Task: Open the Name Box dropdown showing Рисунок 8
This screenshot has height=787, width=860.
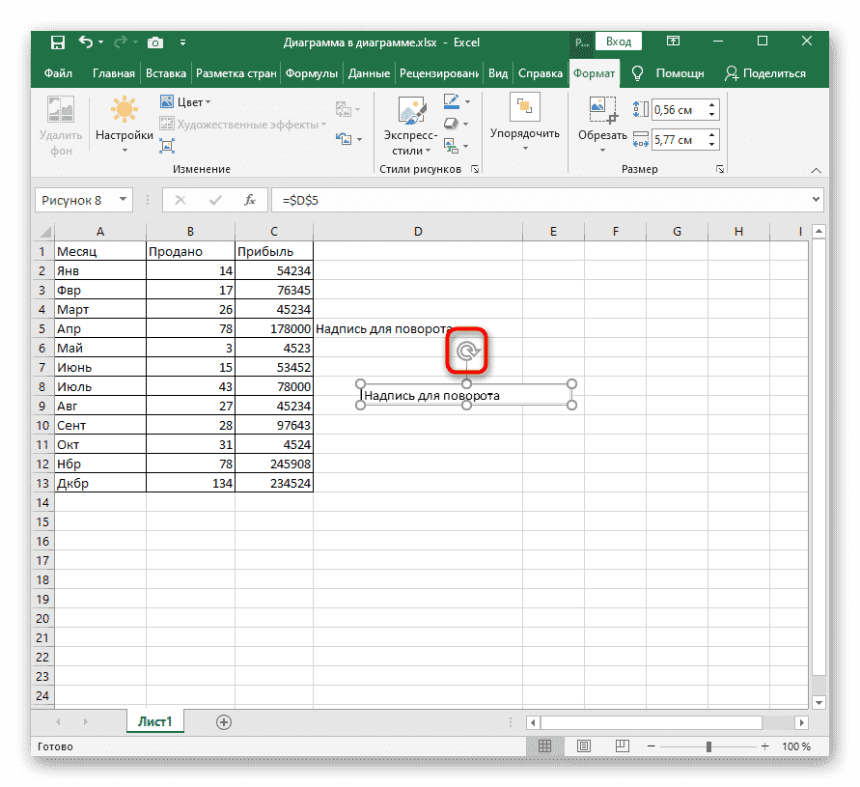Action: pyautogui.click(x=124, y=200)
